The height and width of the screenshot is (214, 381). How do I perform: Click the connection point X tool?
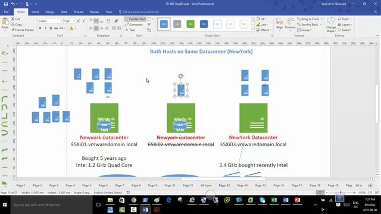(x=149, y=24)
